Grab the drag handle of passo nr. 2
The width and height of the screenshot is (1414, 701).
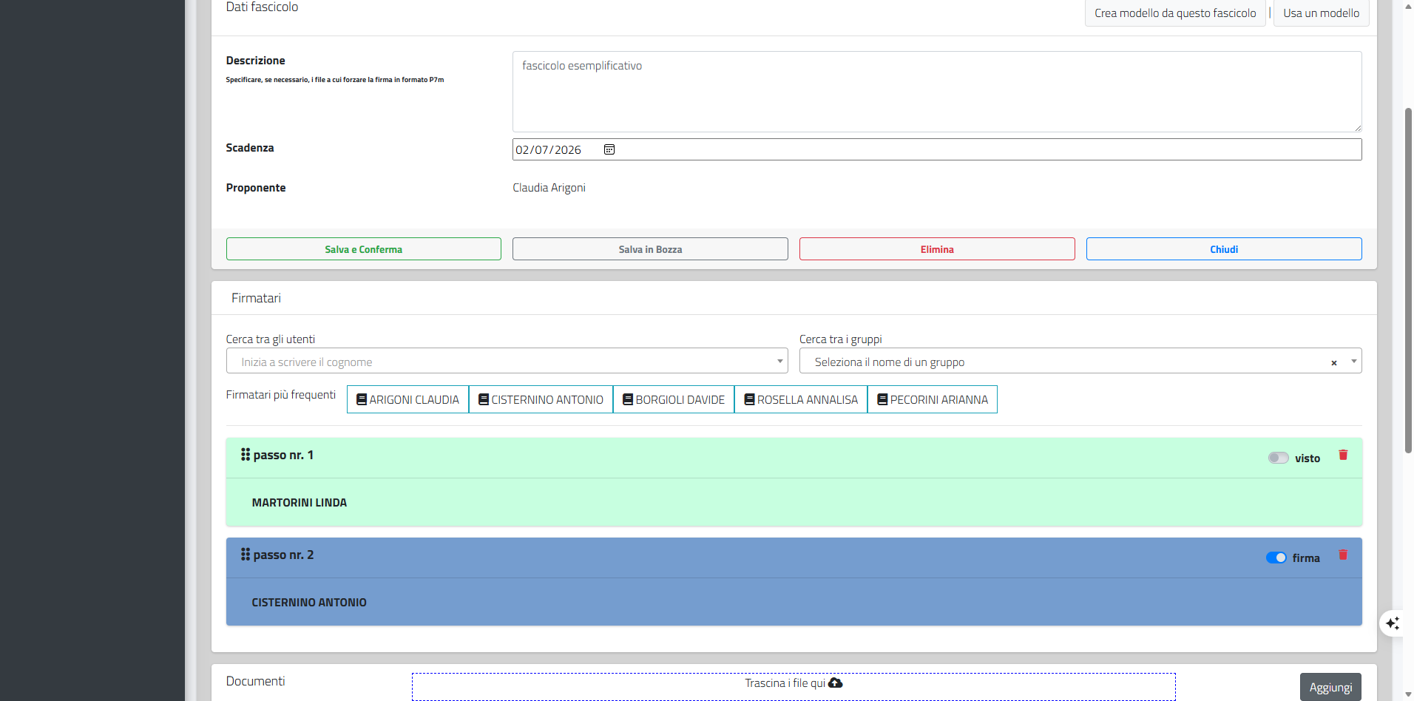pyautogui.click(x=246, y=554)
